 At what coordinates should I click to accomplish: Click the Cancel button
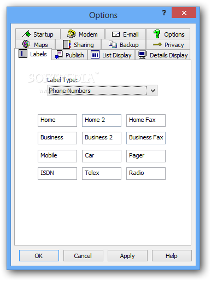tap(83, 256)
